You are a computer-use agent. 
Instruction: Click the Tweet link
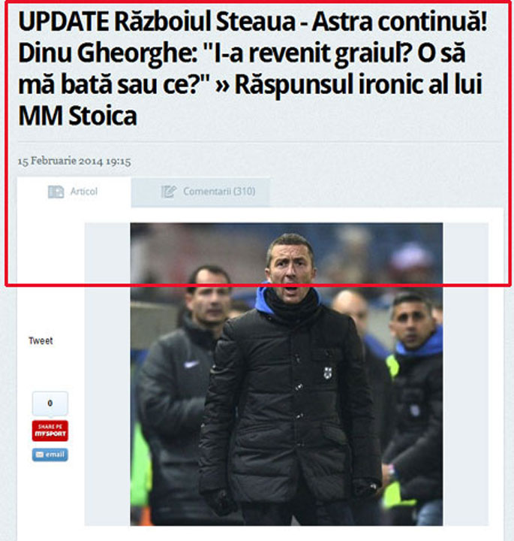pyautogui.click(x=41, y=341)
